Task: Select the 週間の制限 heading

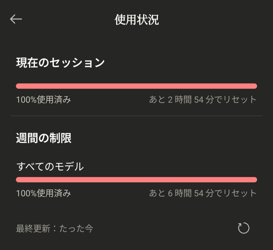Action: (44, 138)
